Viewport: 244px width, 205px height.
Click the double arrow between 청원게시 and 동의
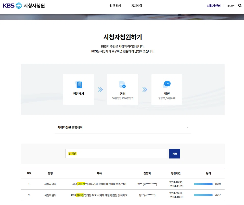(x=100, y=89)
